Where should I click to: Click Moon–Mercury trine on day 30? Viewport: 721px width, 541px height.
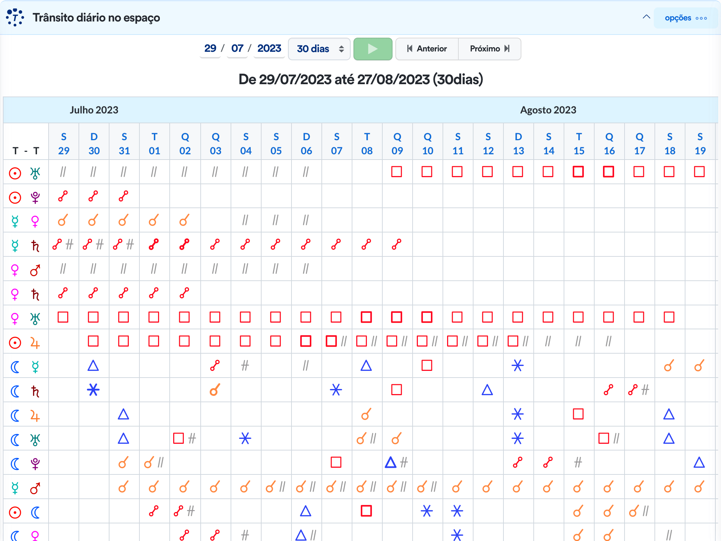coord(93,366)
